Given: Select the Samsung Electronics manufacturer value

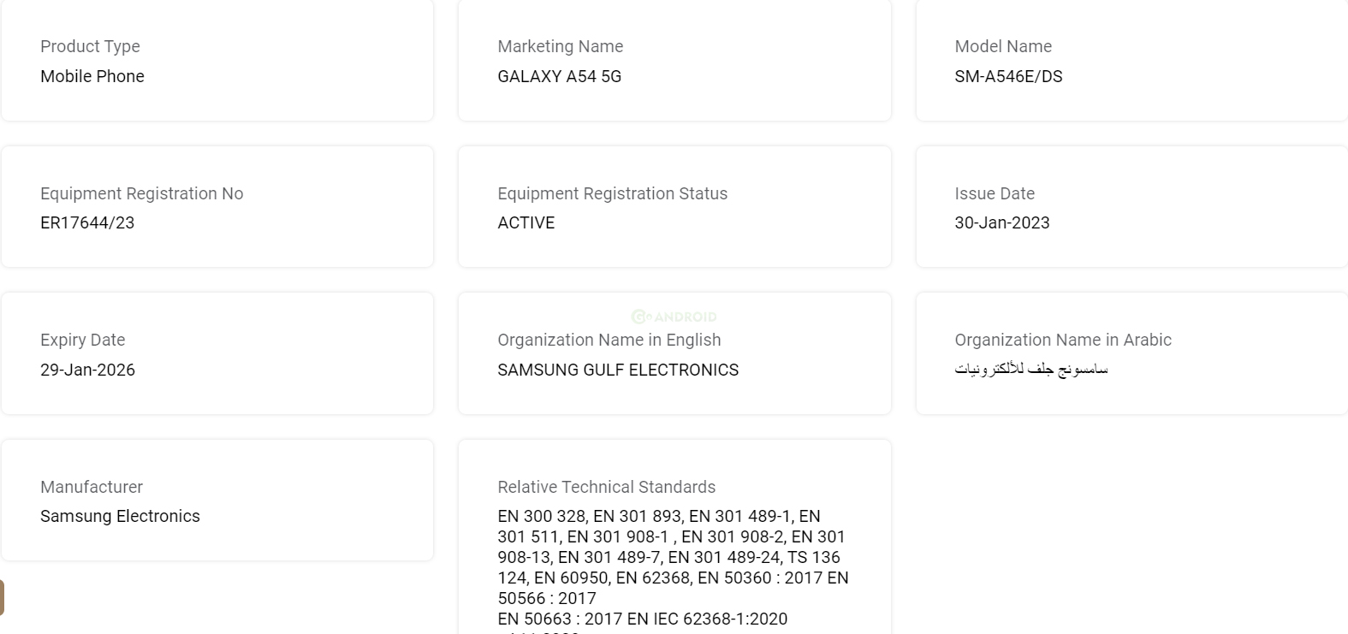Looking at the screenshot, I should [120, 516].
